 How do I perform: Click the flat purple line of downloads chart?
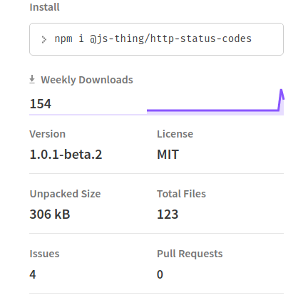(x=212, y=110)
